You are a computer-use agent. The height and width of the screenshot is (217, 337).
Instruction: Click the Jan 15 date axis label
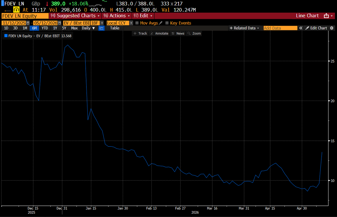click(x=91, y=209)
